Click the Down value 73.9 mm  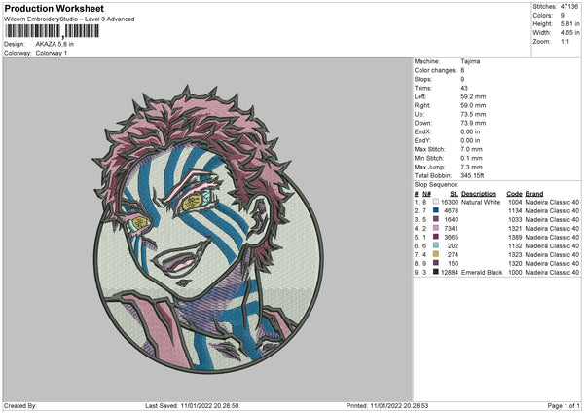[473, 123]
